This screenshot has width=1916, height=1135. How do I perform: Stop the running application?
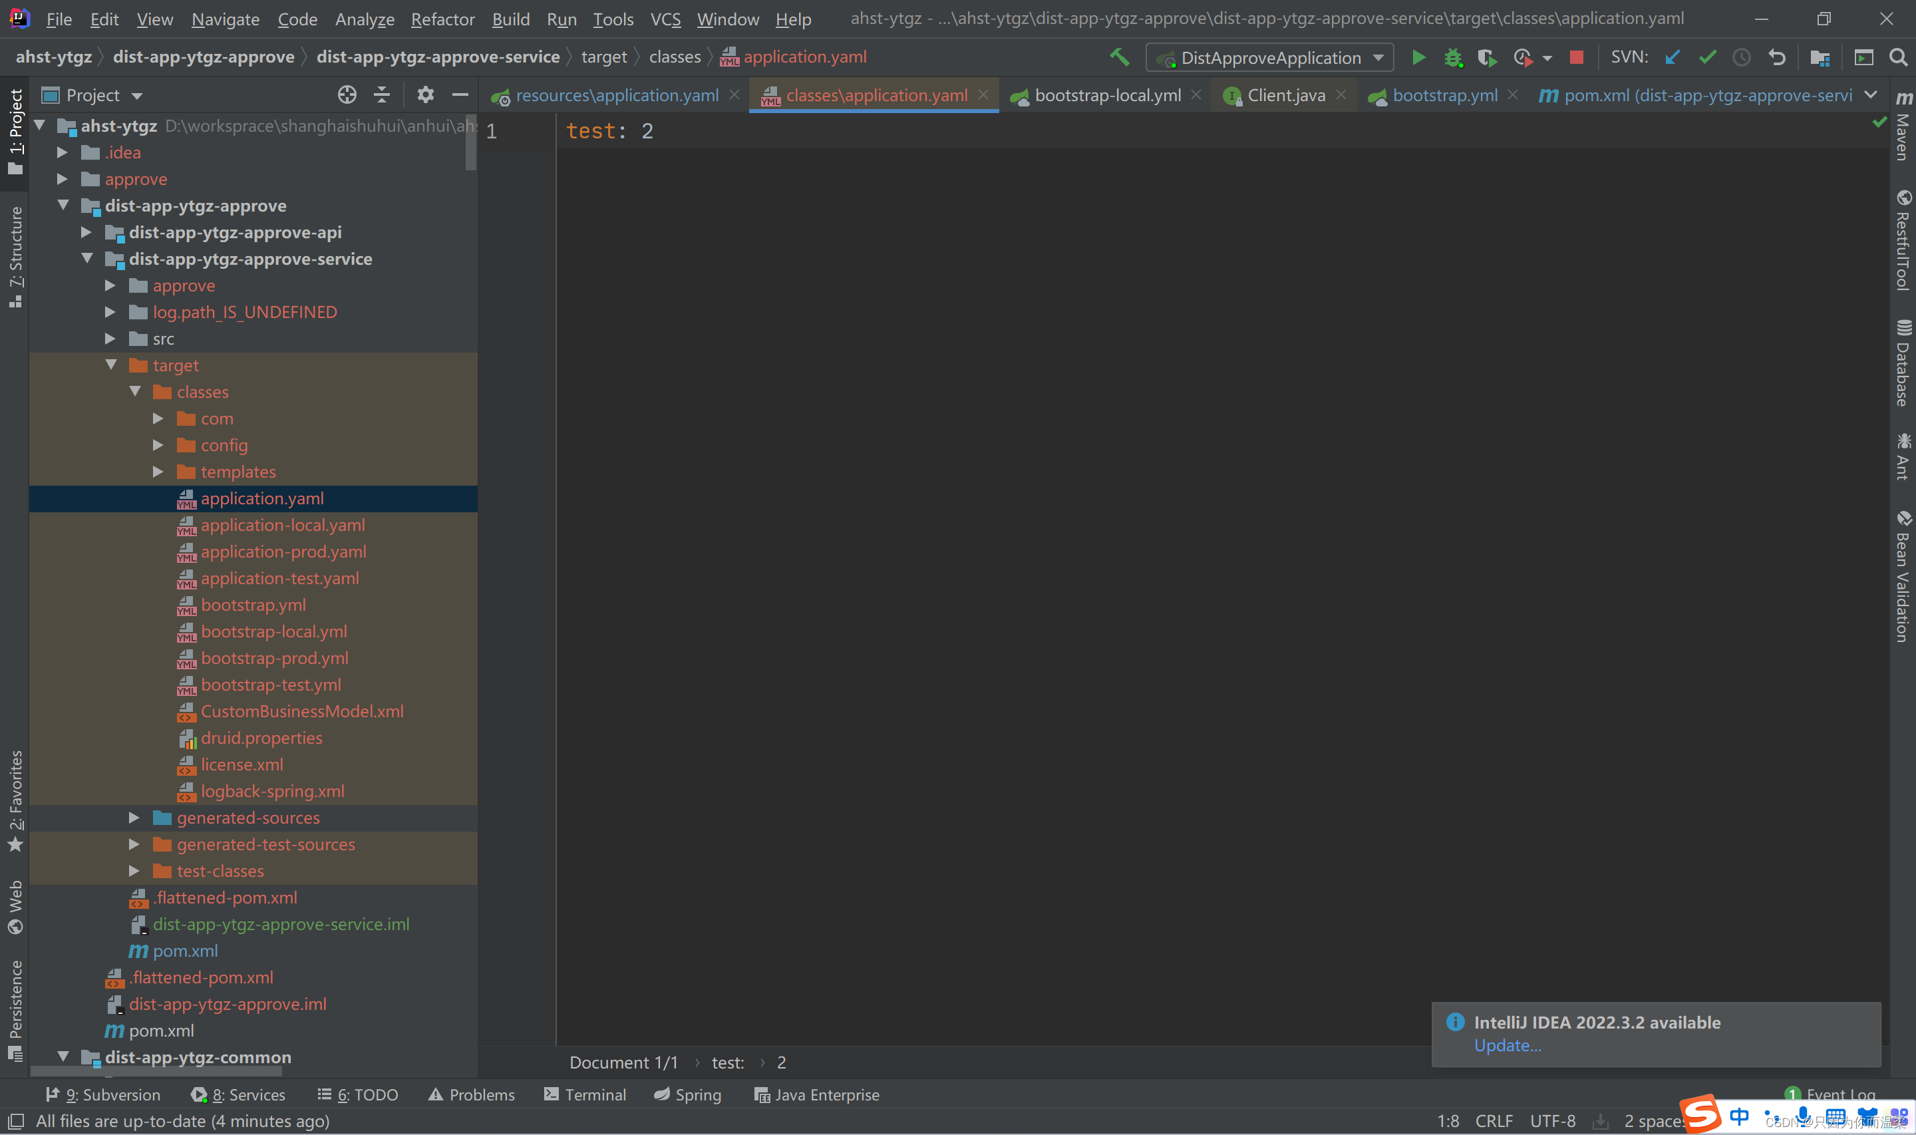tap(1576, 57)
